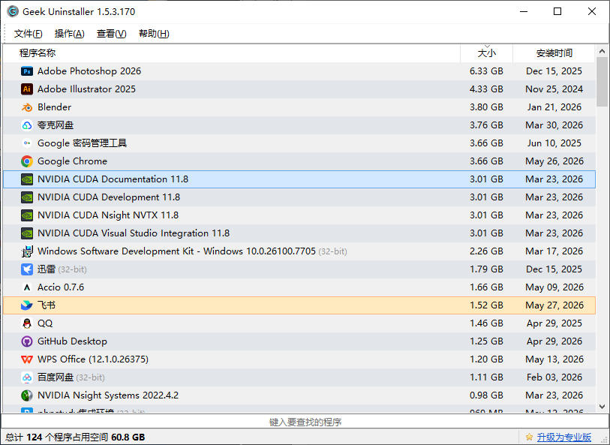This screenshot has height=445, width=610.
Task: Click the scrollbar up arrow
Action: coord(602,51)
